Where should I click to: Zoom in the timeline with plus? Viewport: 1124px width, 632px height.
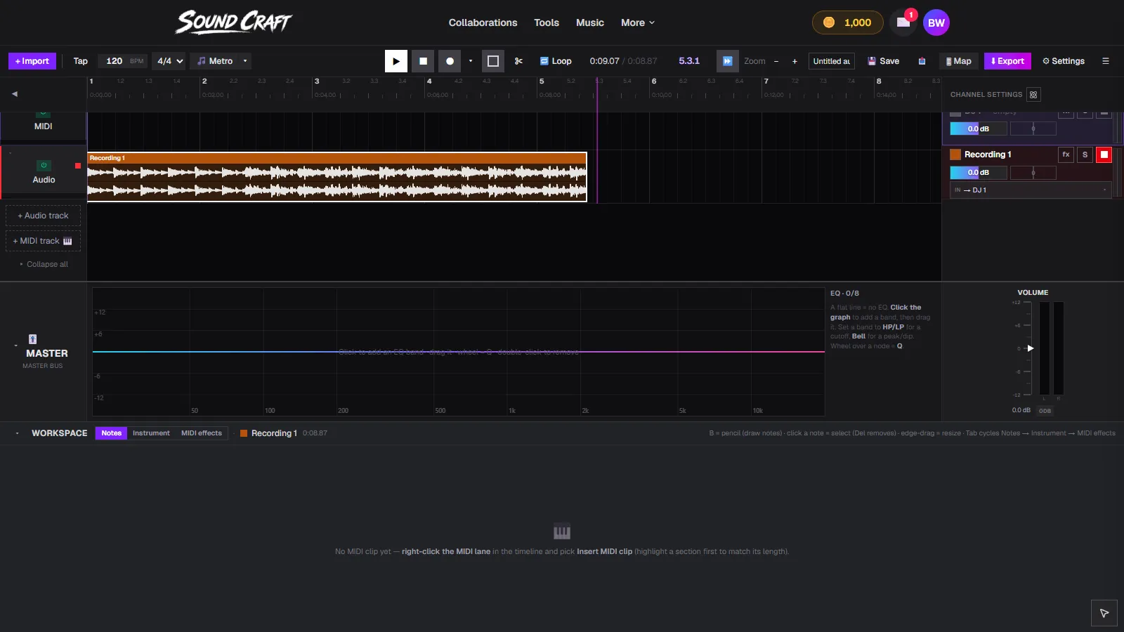[795, 61]
